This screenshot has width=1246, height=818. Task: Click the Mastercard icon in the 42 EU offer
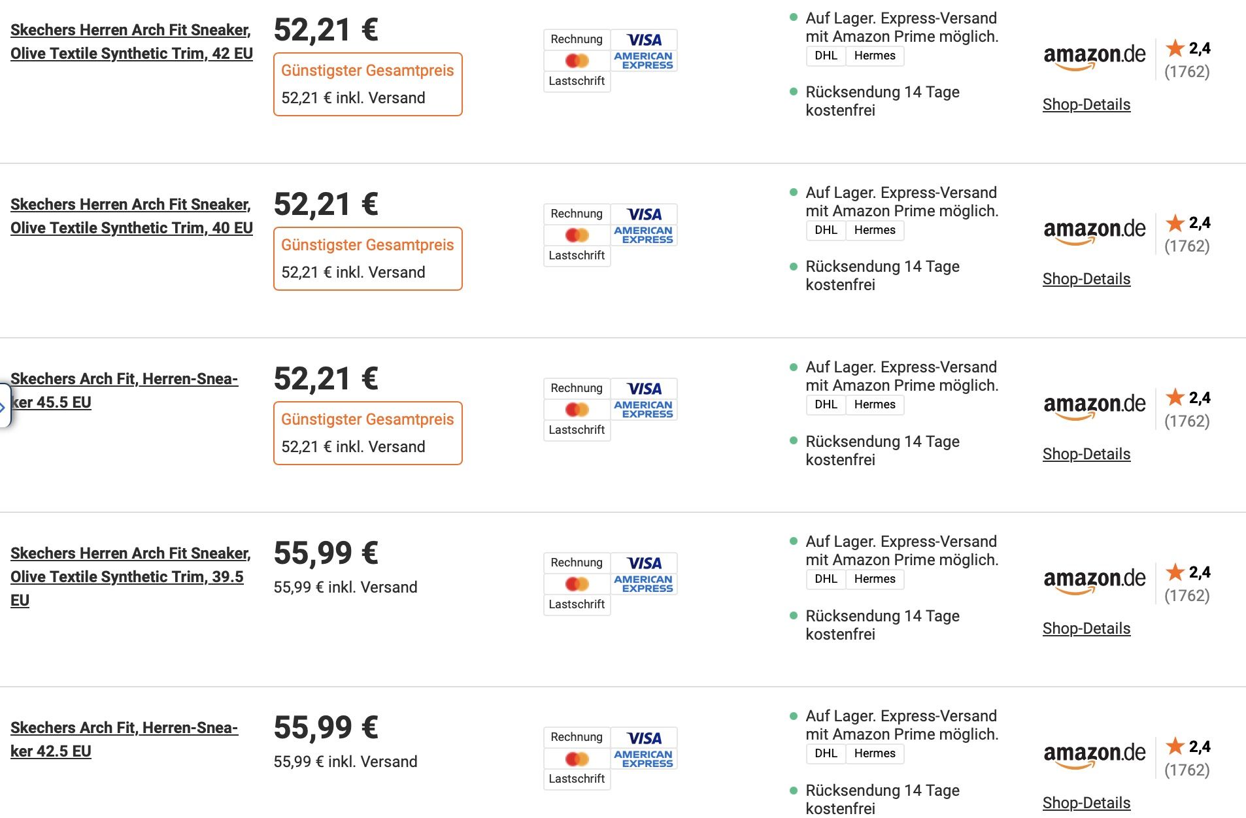point(577,61)
